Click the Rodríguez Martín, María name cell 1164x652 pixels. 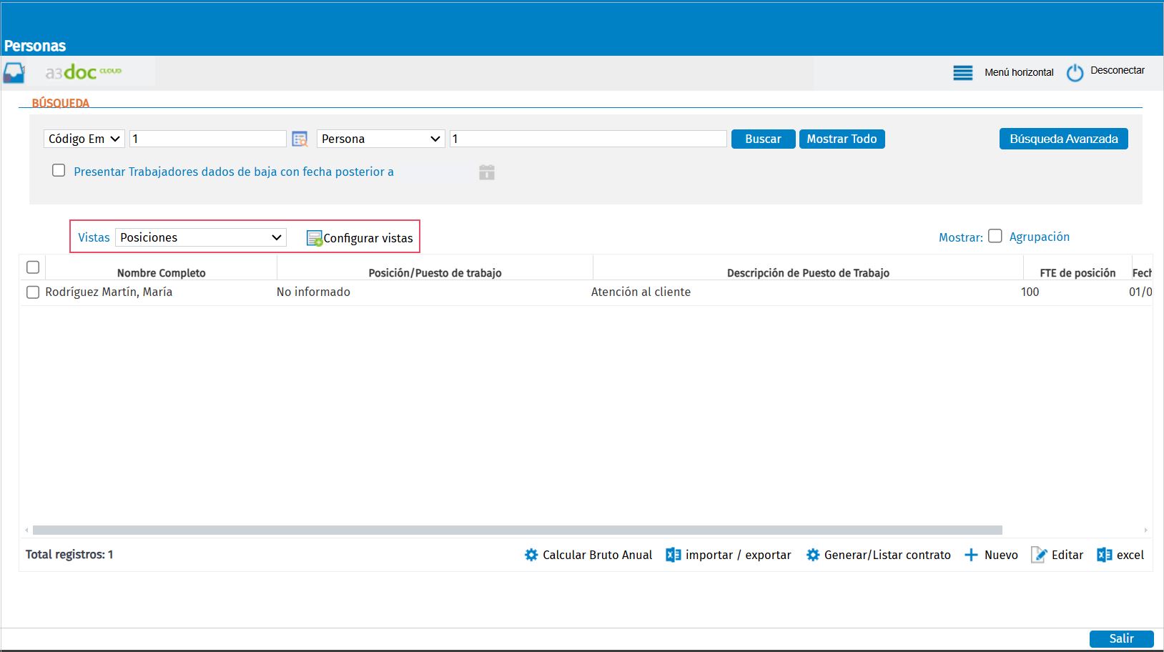[109, 292]
